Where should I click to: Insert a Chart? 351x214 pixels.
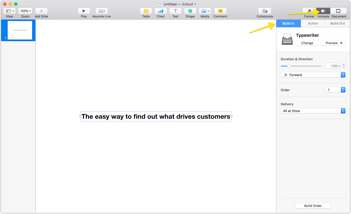[161, 11]
